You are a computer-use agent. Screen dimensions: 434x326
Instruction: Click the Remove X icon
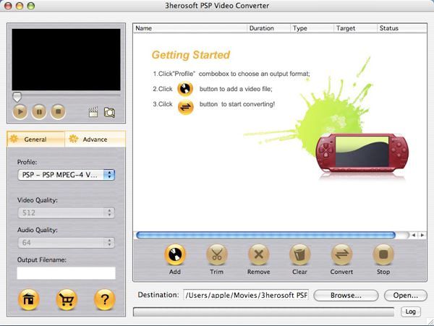tap(258, 254)
